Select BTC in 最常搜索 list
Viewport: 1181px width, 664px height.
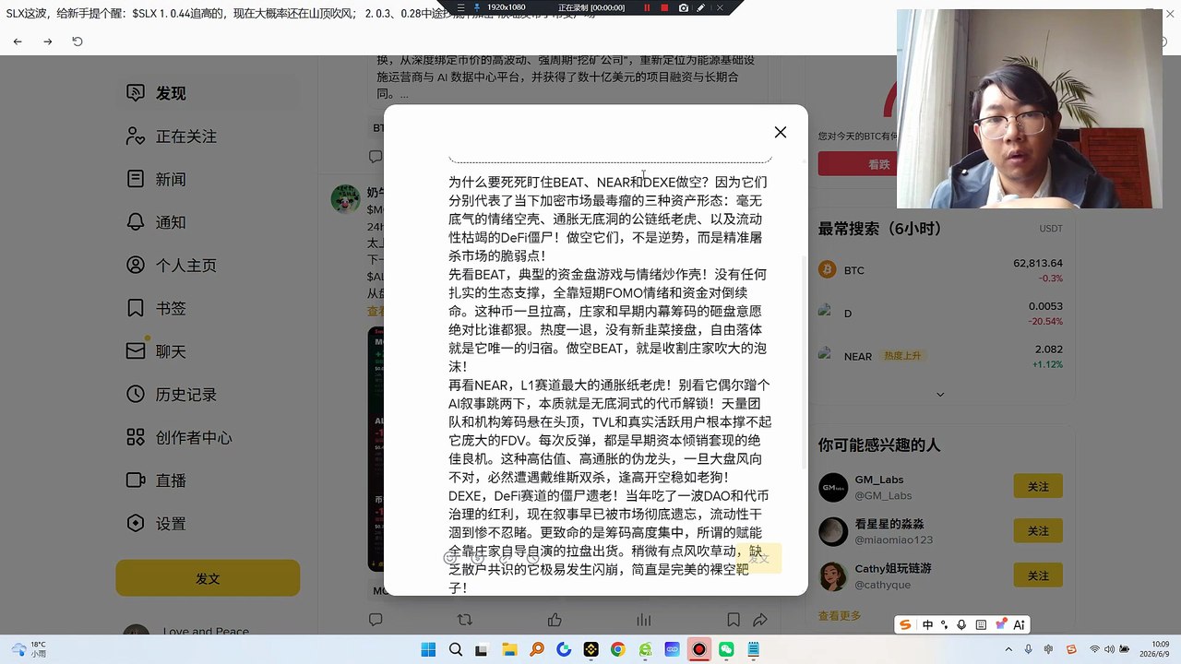click(x=940, y=270)
